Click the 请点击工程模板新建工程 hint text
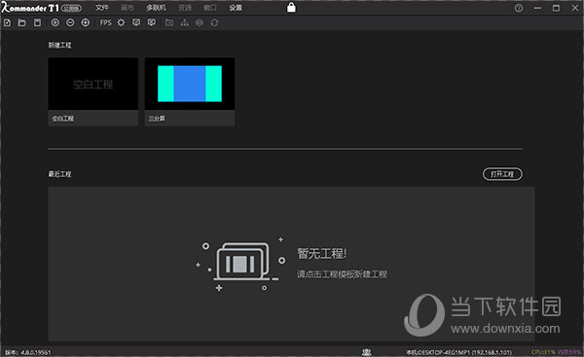 click(x=342, y=274)
